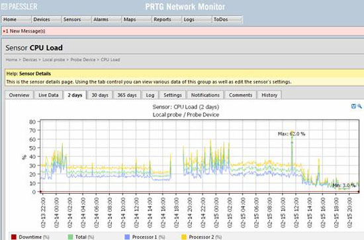Open the Log tab

[150, 95]
